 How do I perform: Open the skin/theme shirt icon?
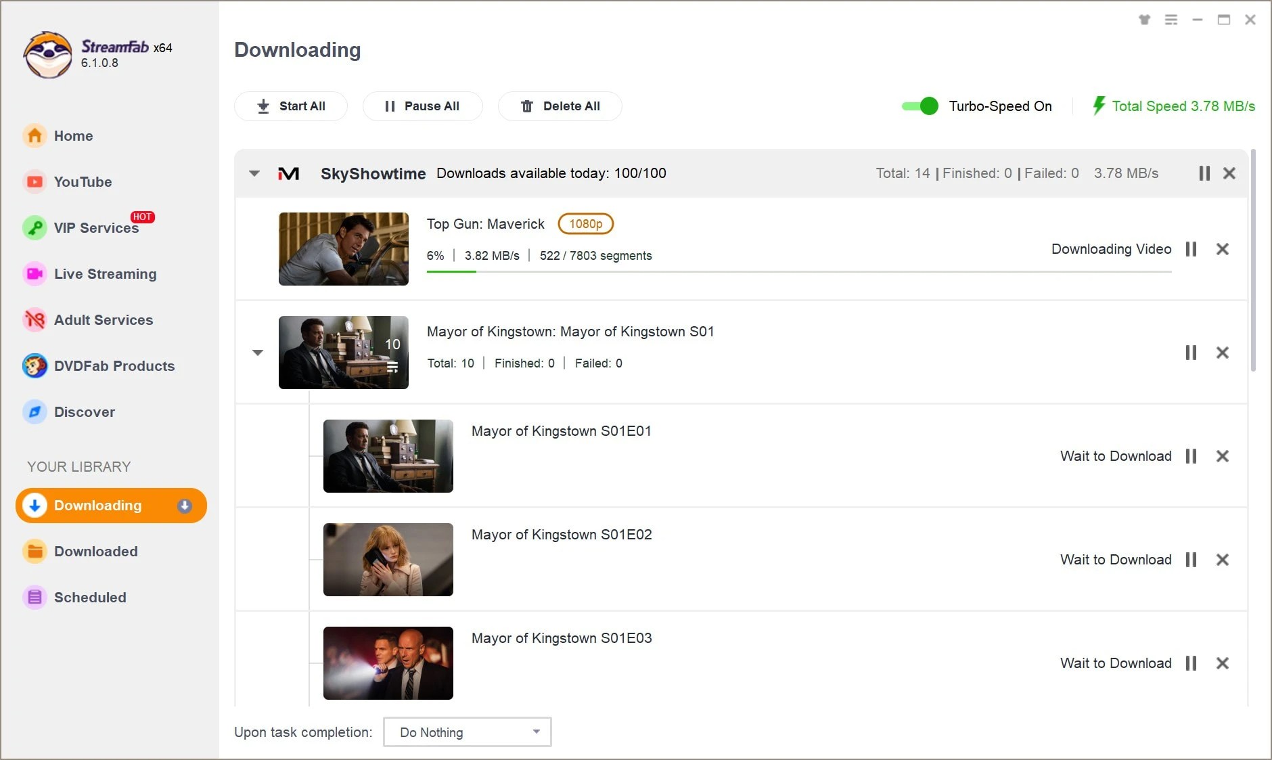click(x=1144, y=20)
